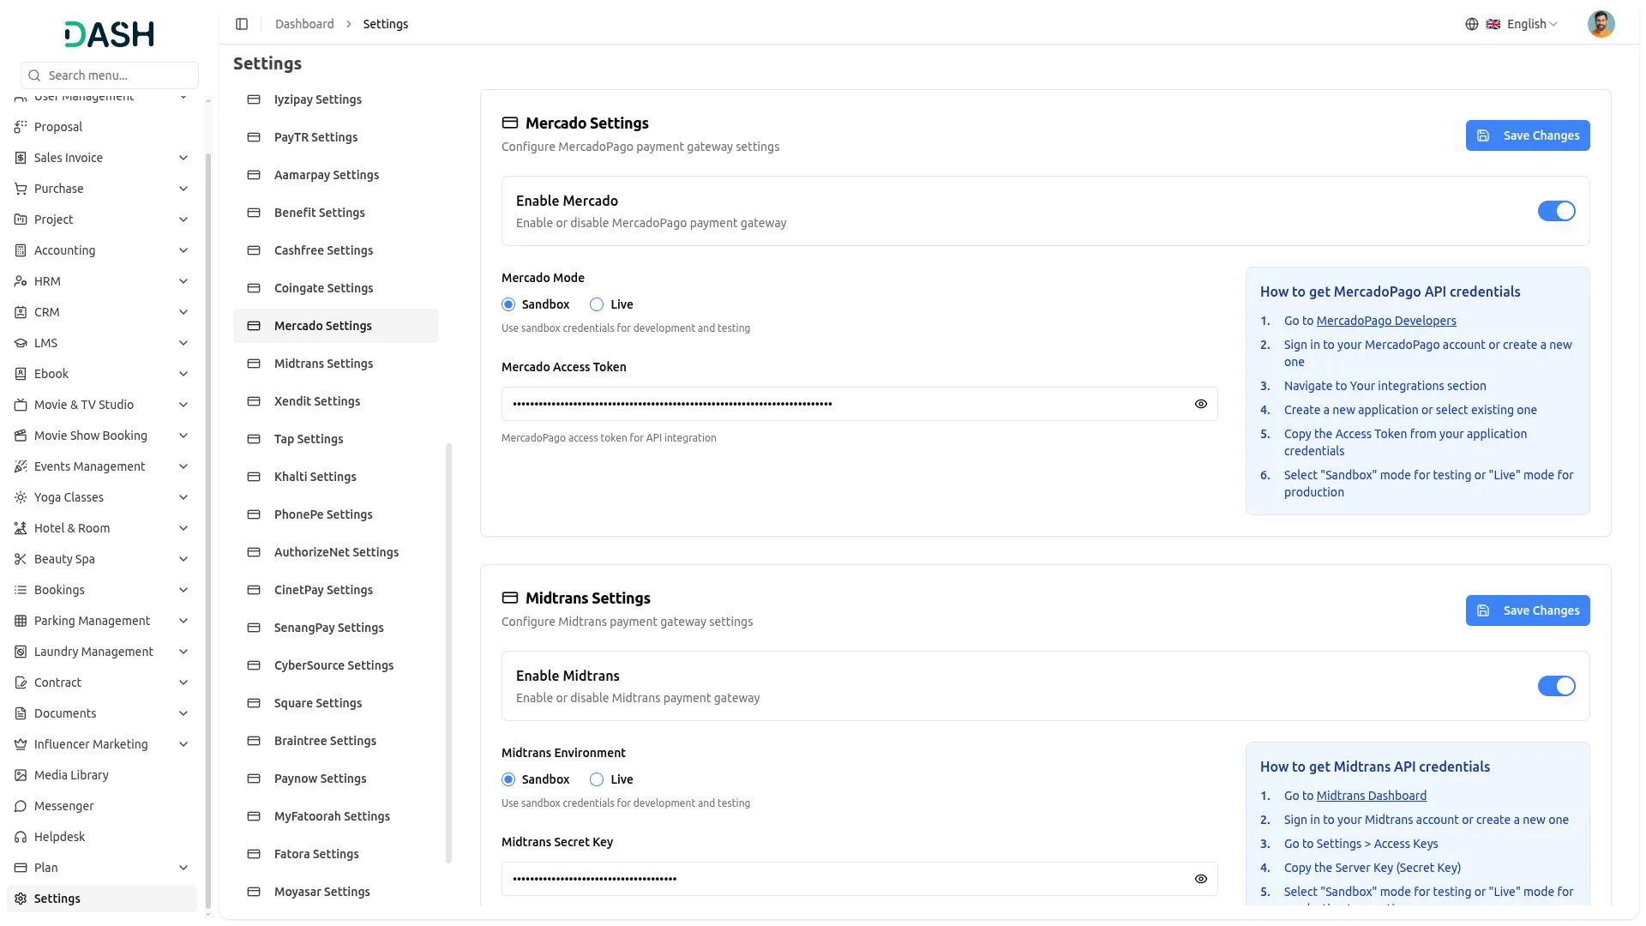
Task: Open the Coingate Settings section
Action: point(336,288)
